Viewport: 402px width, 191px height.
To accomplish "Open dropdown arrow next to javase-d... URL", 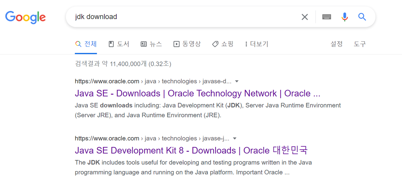I will click(x=237, y=81).
